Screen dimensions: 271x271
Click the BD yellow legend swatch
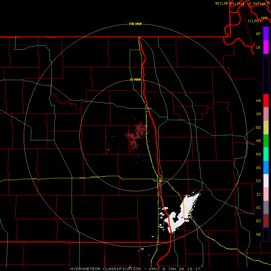click(266, 128)
